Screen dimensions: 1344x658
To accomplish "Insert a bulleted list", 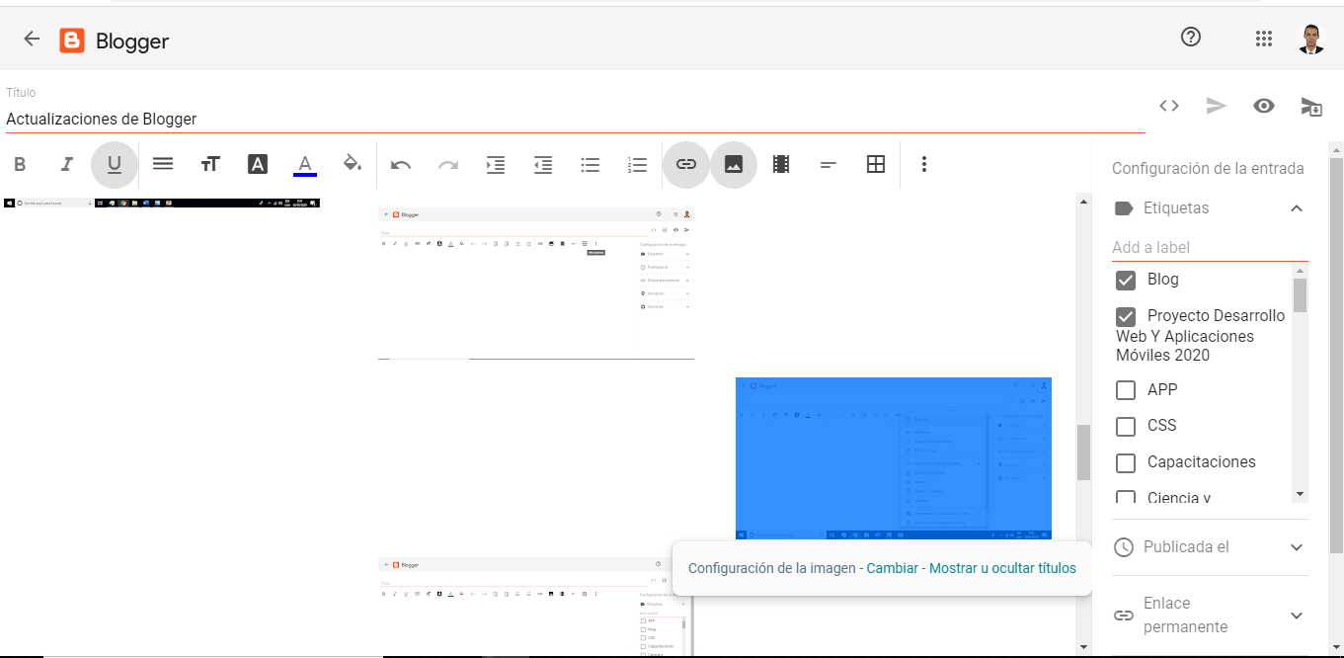I will [591, 165].
